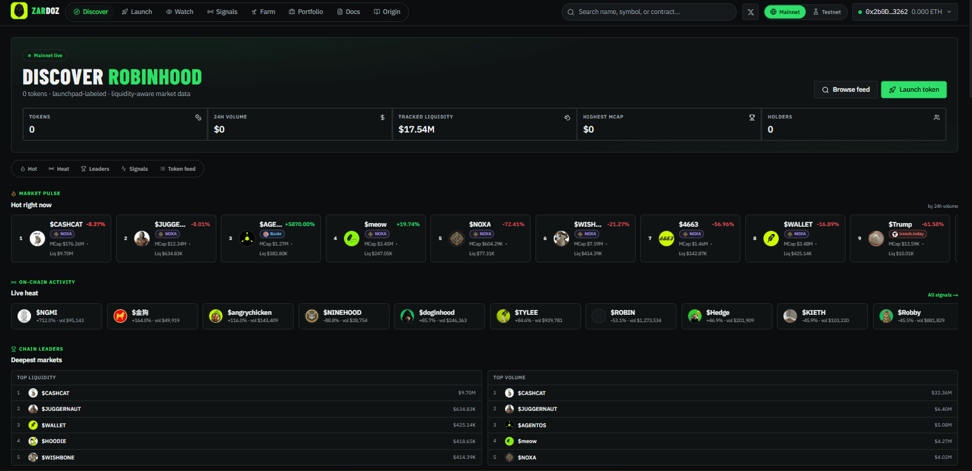Screen dimensions: 972x471
Task: Click the $TYLEE token icon
Action: click(x=503, y=316)
